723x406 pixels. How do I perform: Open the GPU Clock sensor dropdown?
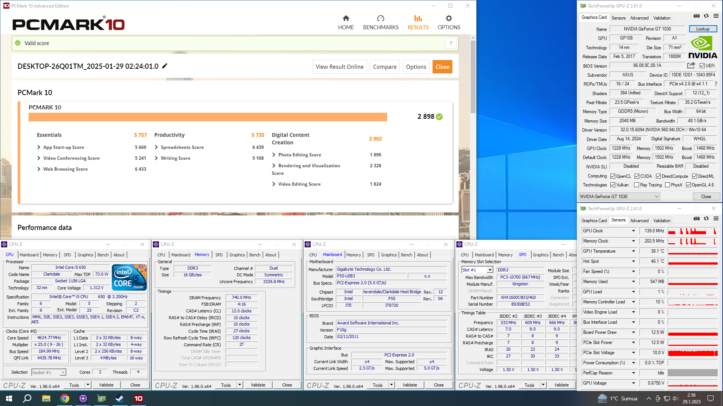click(x=633, y=231)
